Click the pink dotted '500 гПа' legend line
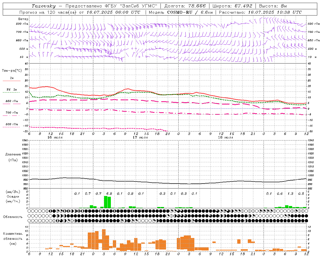The height and width of the screenshot is (256, 321). tap(11, 127)
